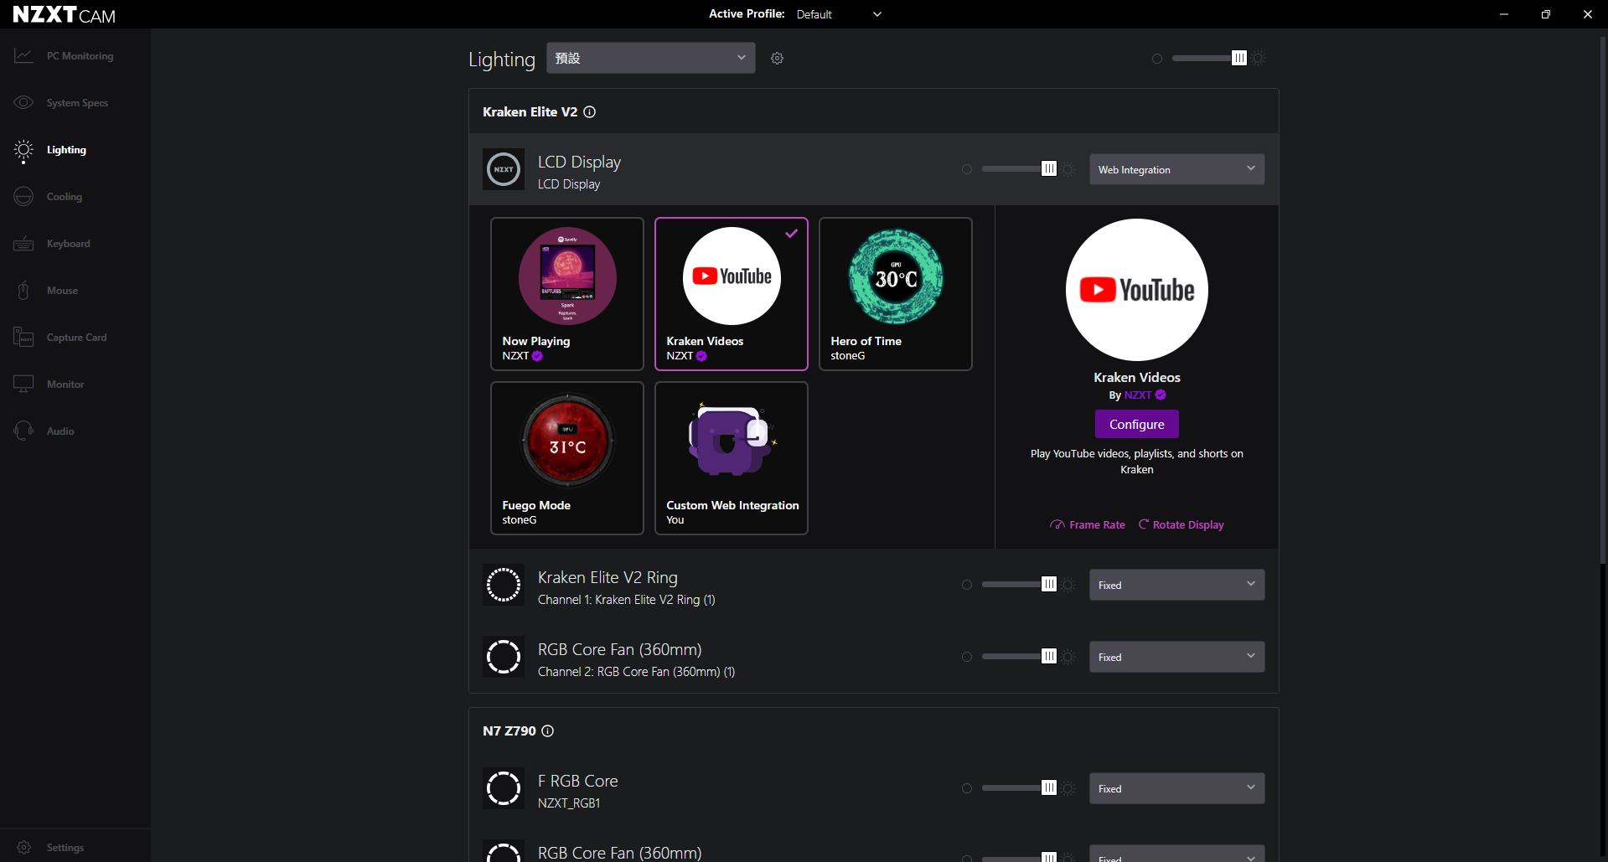Click the vertical page scrollbar
Image resolution: width=1608 pixels, height=862 pixels.
[1603, 302]
